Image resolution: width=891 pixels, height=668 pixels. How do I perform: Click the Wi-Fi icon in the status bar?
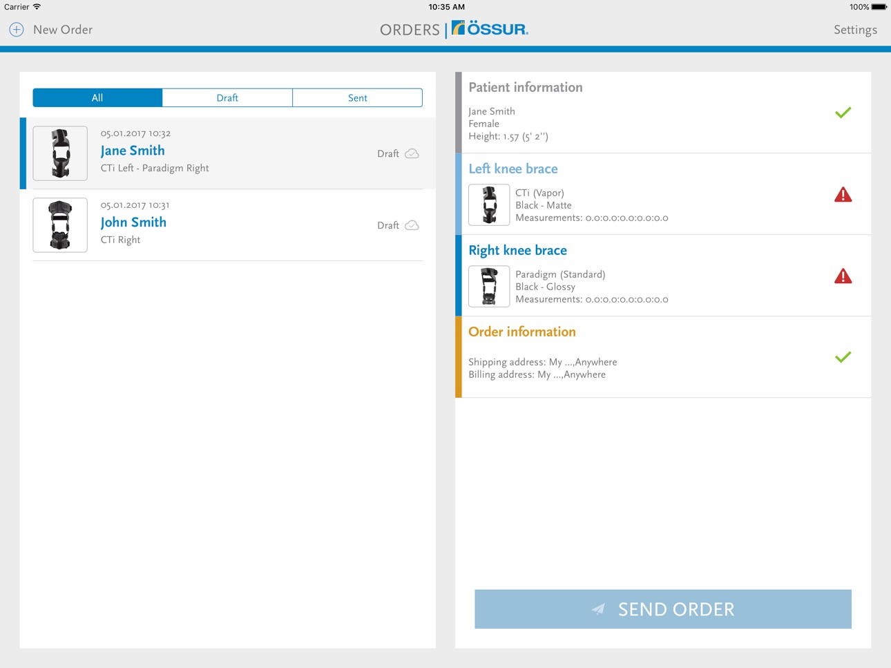coord(37,7)
